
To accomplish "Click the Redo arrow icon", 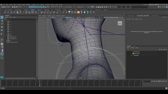I will [21, 7].
